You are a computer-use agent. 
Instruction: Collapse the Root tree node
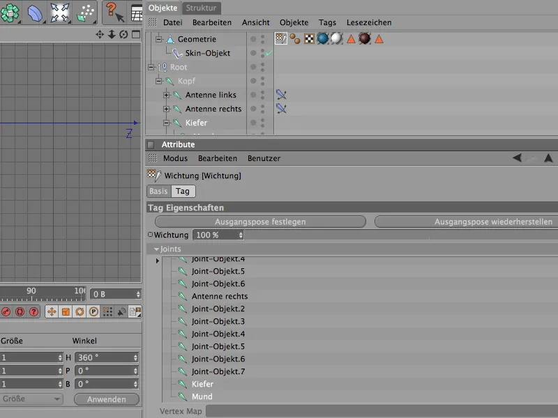151,67
